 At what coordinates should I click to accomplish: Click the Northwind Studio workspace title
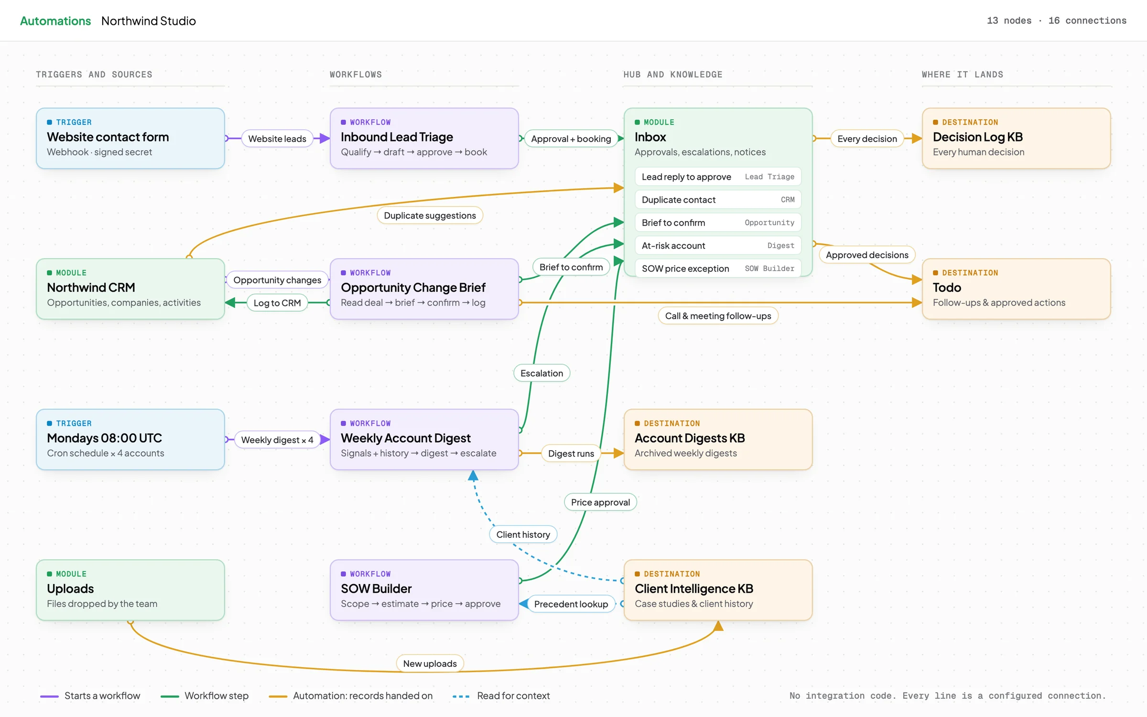(149, 21)
